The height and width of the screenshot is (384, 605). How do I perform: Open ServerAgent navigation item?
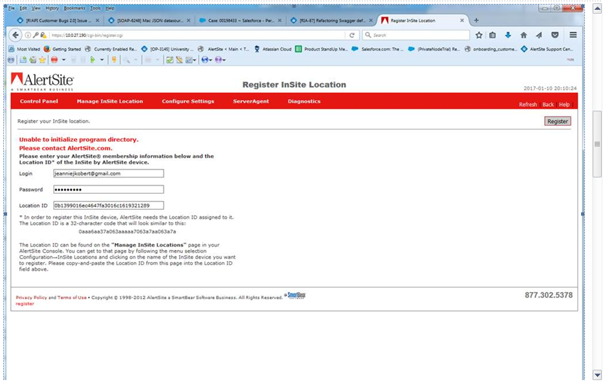click(x=251, y=101)
